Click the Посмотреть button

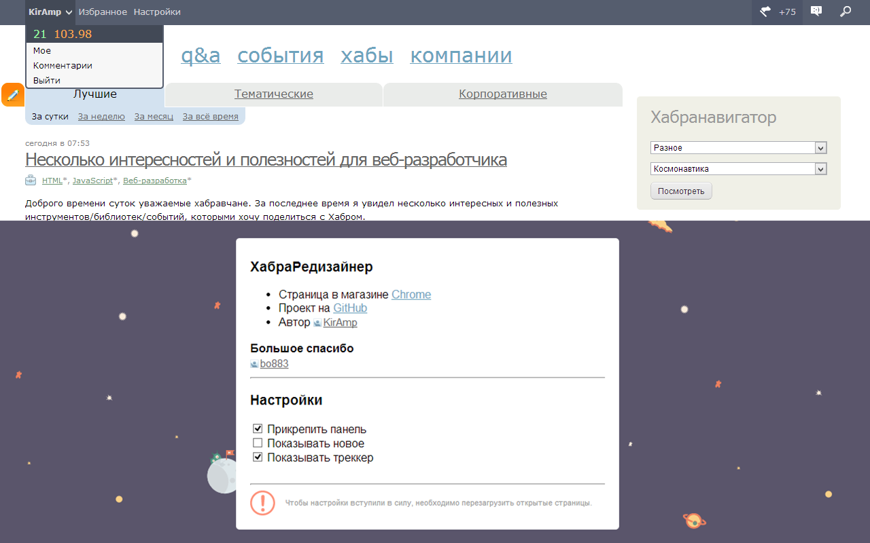(x=681, y=191)
